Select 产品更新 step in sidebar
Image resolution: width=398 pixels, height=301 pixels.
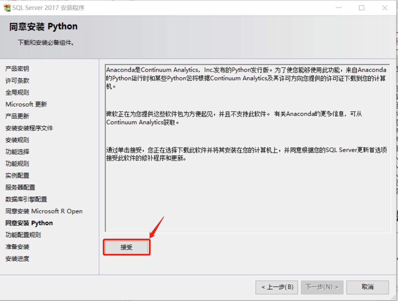(x=17, y=116)
